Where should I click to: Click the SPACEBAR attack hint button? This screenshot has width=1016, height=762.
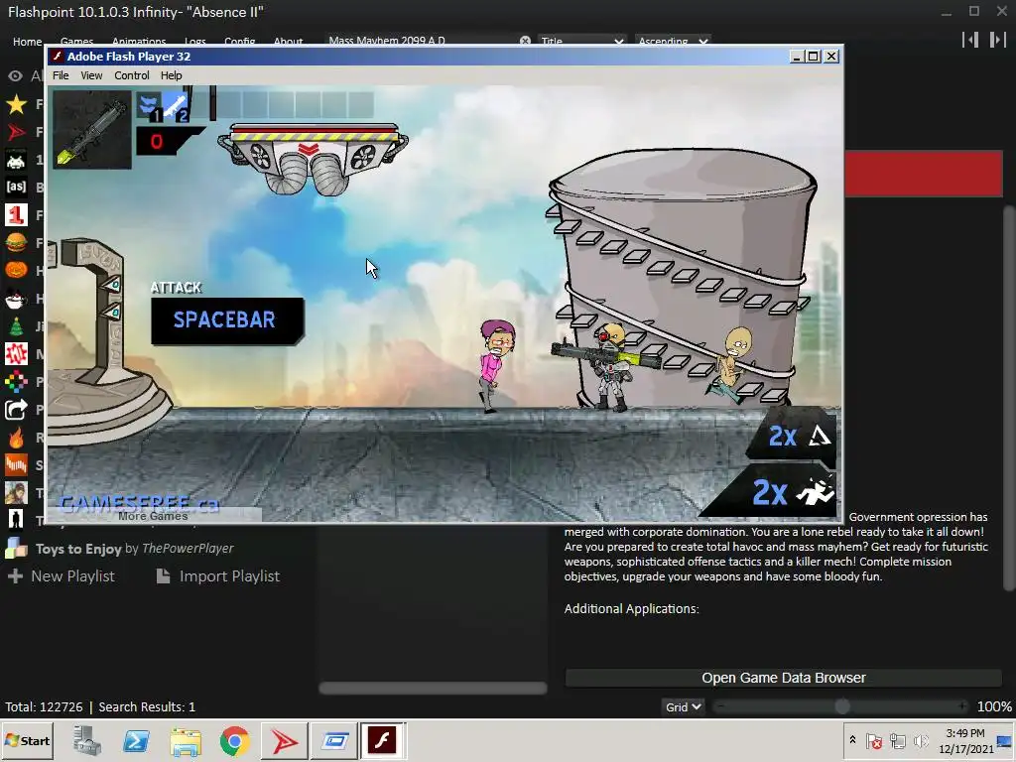[227, 320]
